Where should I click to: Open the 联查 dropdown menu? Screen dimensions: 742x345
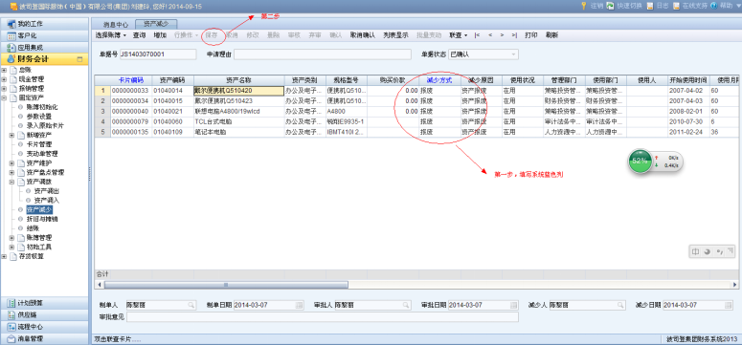coord(458,35)
